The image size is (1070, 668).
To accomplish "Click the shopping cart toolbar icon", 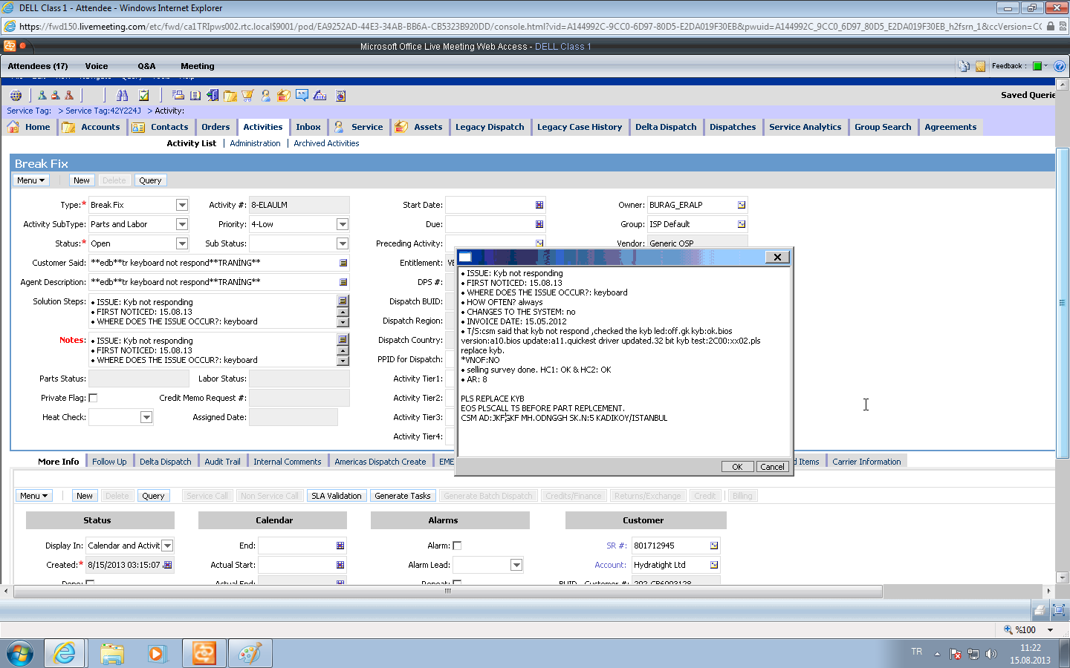I will coord(247,95).
